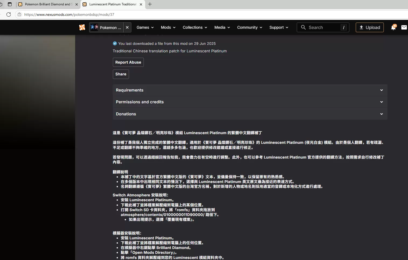Click the Nexus Mods logo icon

82,27
